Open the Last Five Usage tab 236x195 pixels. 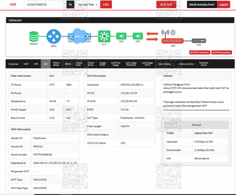tap(116, 64)
